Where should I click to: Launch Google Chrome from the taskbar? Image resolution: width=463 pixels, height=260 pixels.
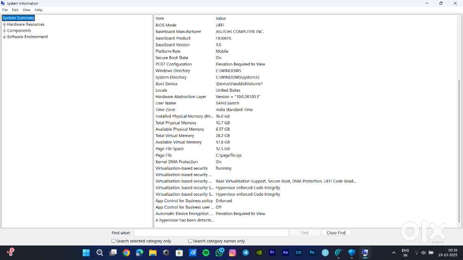pos(126,253)
